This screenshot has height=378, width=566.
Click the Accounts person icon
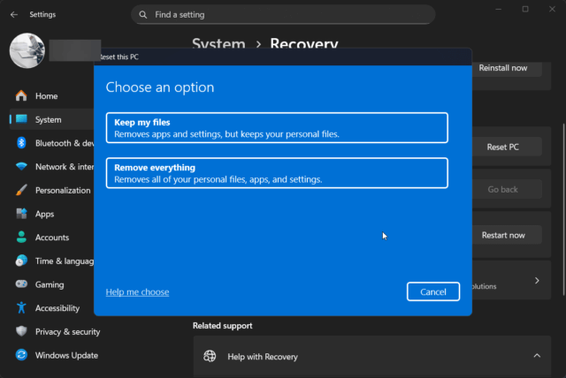[21, 237]
